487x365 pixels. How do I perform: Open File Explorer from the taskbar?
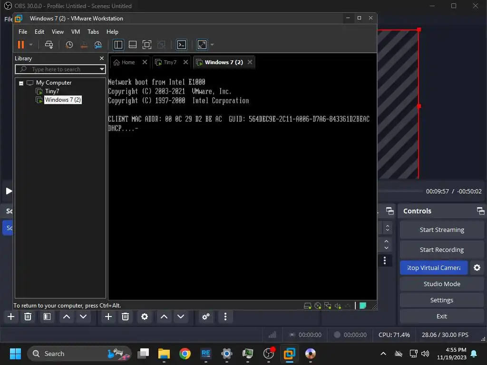point(164,354)
